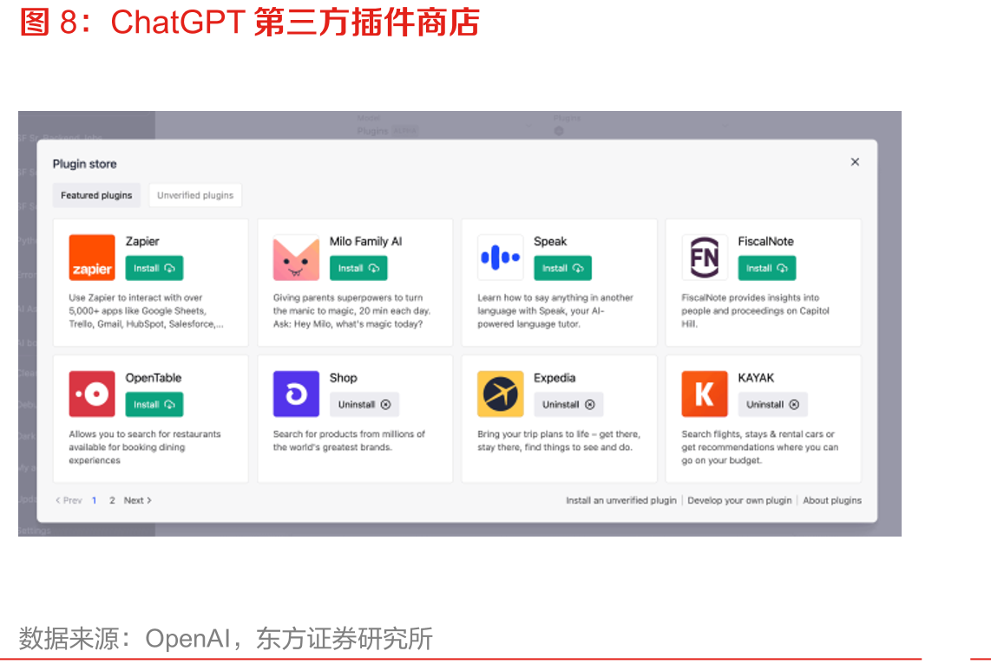The height and width of the screenshot is (664, 991).
Task: Click the Milo Family AI plugin name
Action: tap(365, 242)
